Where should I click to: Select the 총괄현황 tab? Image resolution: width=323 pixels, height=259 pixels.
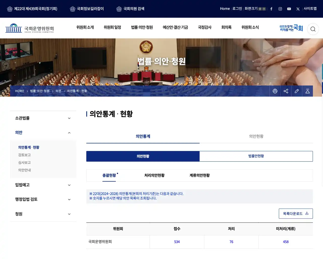pyautogui.click(x=109, y=175)
